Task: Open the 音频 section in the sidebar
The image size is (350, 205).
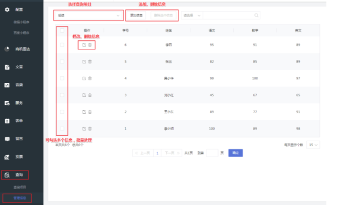Action: [x=18, y=85]
